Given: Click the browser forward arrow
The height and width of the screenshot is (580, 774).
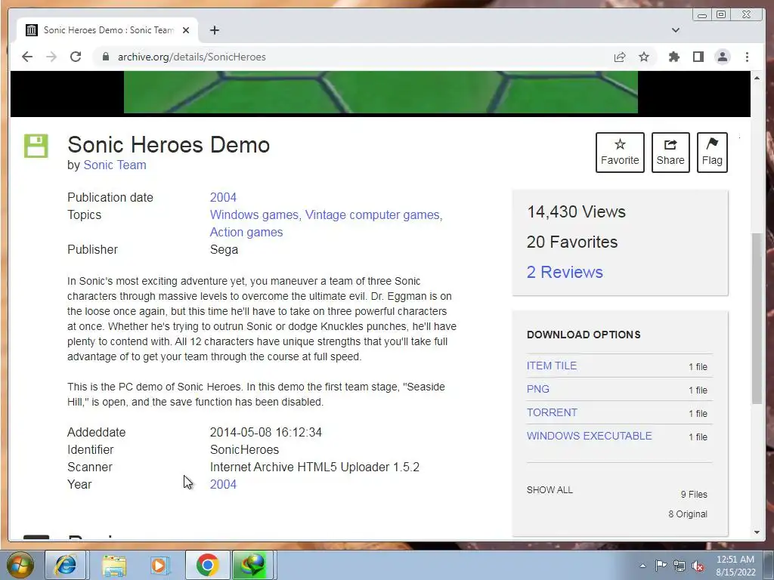Looking at the screenshot, I should click(x=51, y=57).
